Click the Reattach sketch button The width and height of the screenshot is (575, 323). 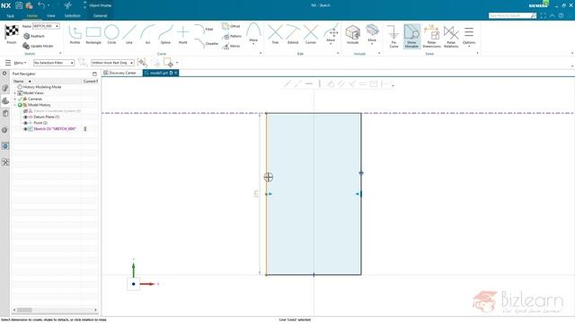click(34, 36)
